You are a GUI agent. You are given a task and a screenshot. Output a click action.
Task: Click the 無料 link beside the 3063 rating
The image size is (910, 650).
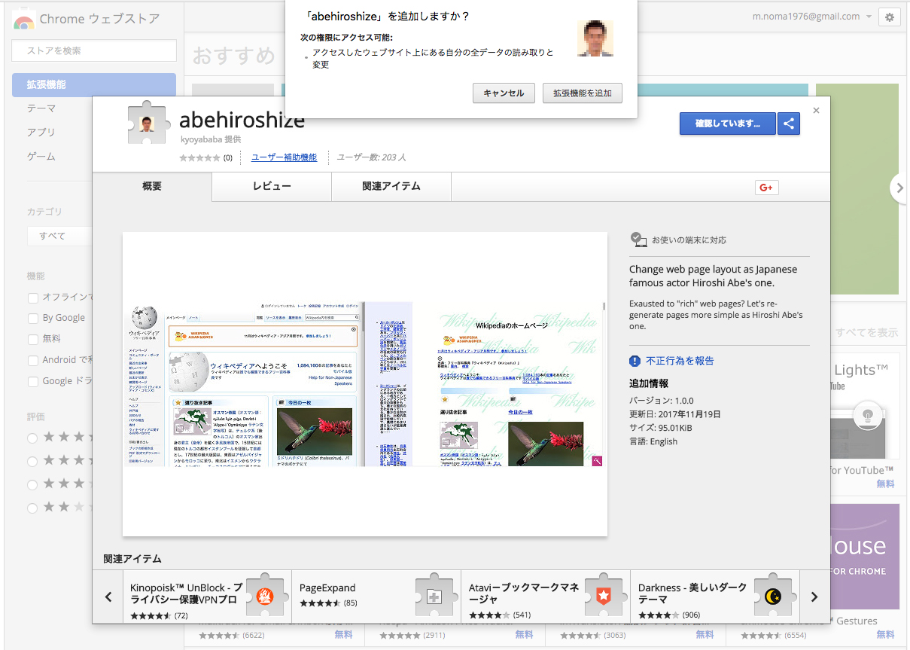point(705,635)
